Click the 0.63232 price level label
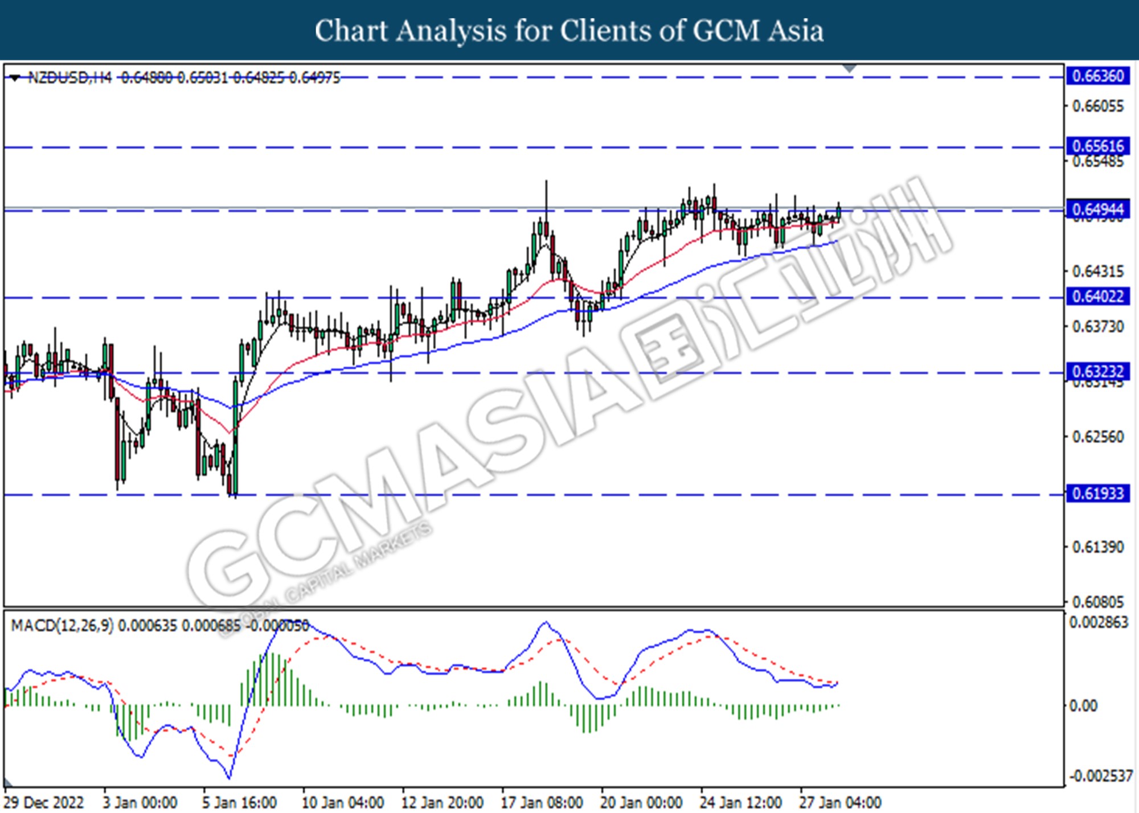 (x=1097, y=371)
